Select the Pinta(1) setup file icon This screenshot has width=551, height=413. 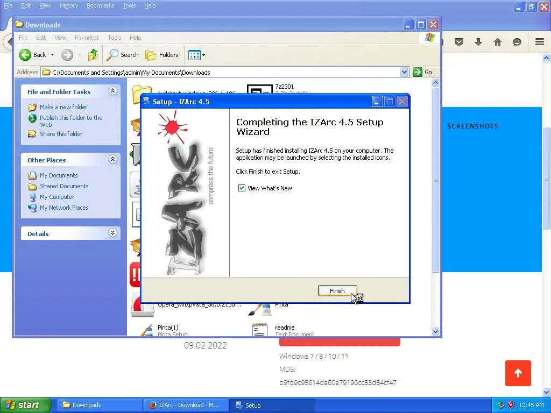coord(146,331)
